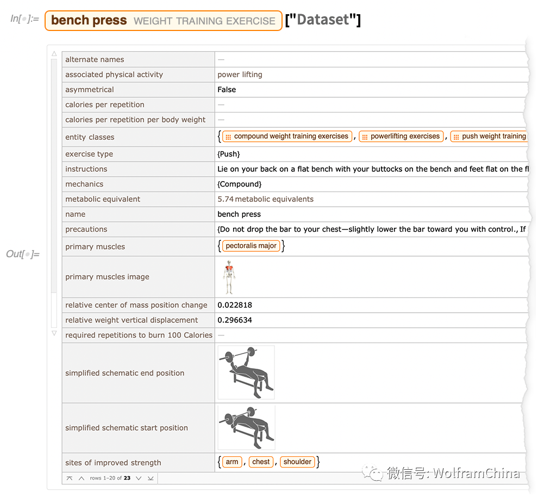
Task: Select the 'instructions' row header
Action: (x=138, y=169)
